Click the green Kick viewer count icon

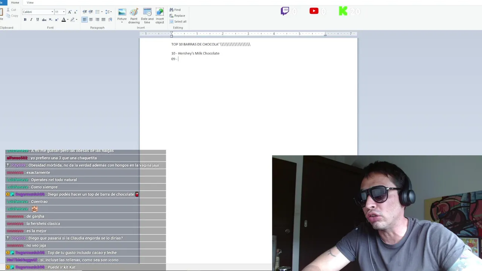coord(343,11)
